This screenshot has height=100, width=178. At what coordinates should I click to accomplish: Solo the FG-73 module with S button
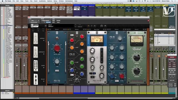pyautogui.click(x=50, y=29)
